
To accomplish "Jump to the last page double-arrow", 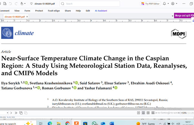I will [16, 113].
